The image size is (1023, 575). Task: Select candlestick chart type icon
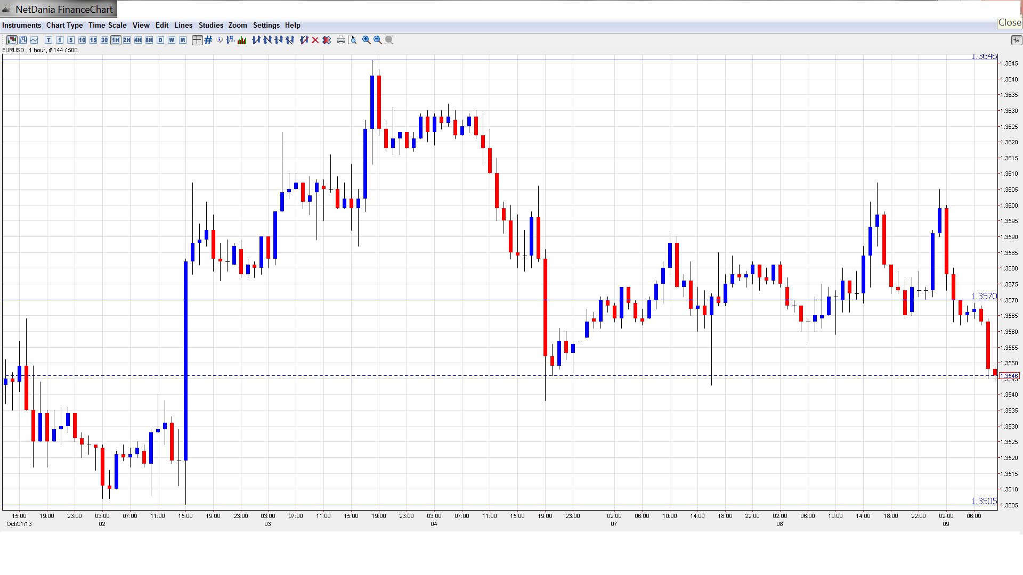point(12,40)
